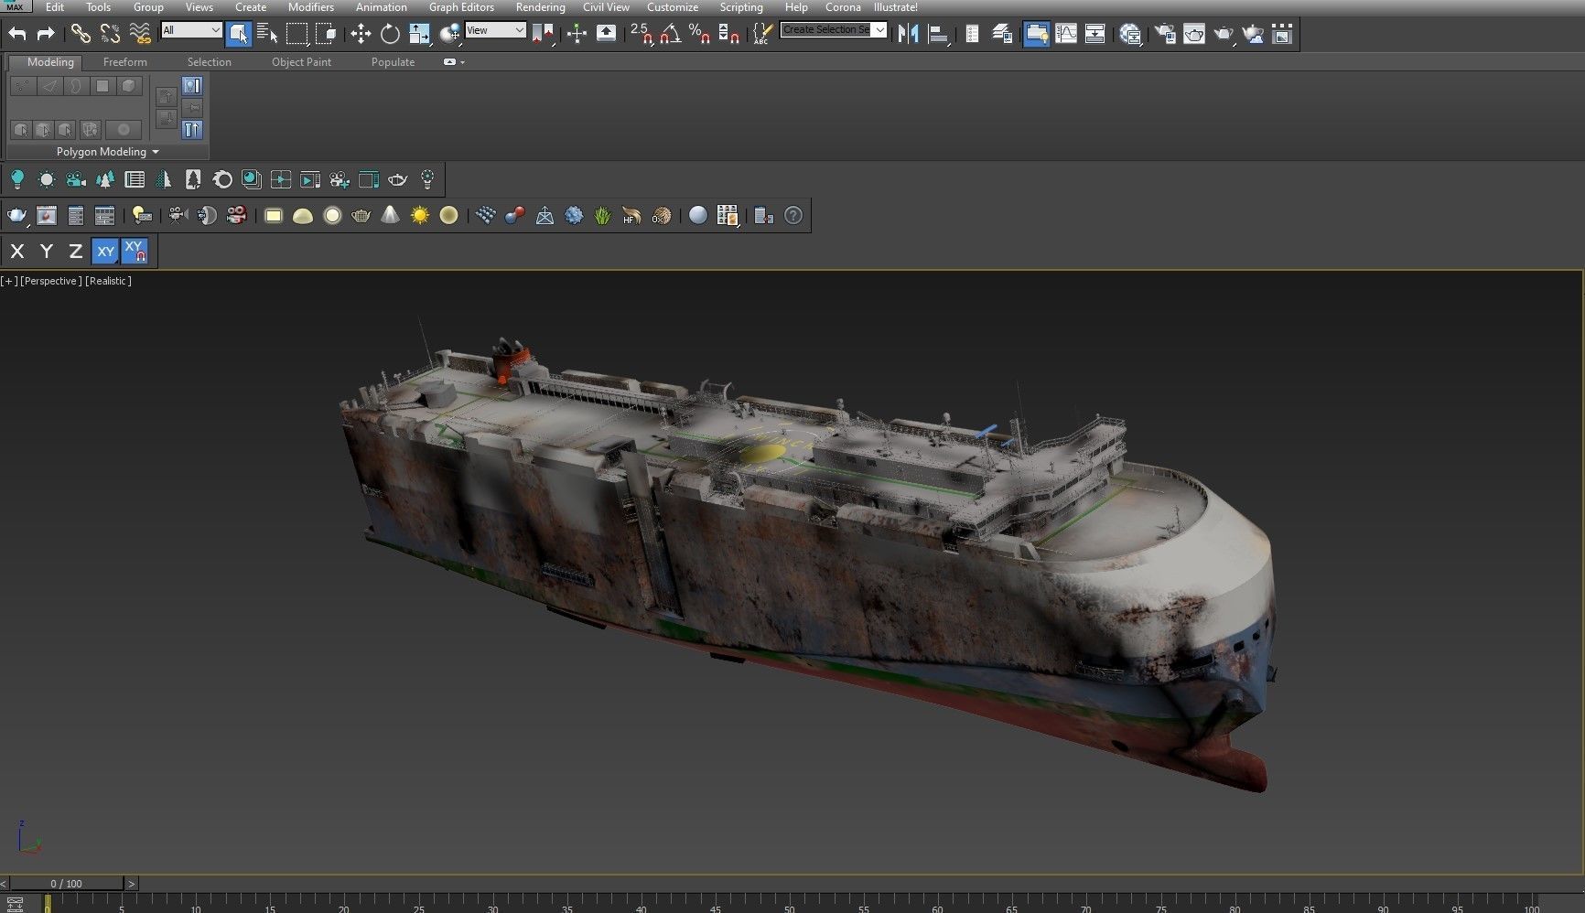Toggle Spinner Snap
The height and width of the screenshot is (913, 1585).
[728, 34]
